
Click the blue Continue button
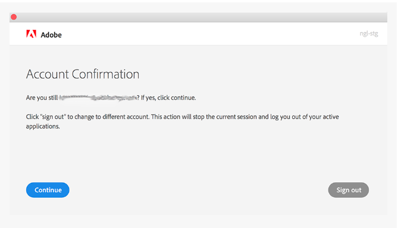[48, 190]
